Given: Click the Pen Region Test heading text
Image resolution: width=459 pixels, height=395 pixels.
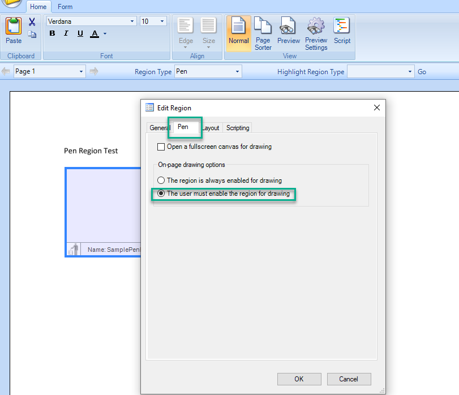Looking at the screenshot, I should (91, 151).
